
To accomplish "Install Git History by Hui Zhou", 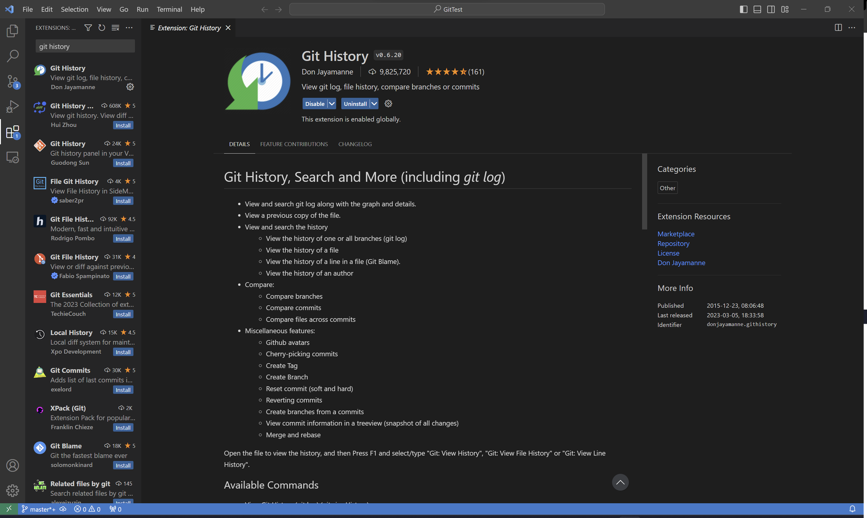I will [x=123, y=125].
